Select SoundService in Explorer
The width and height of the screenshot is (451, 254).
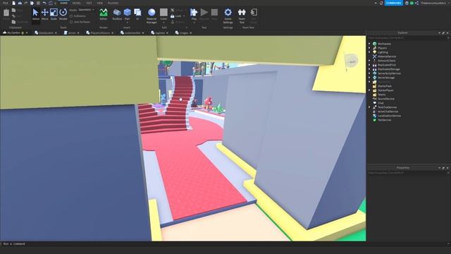pyautogui.click(x=385, y=99)
